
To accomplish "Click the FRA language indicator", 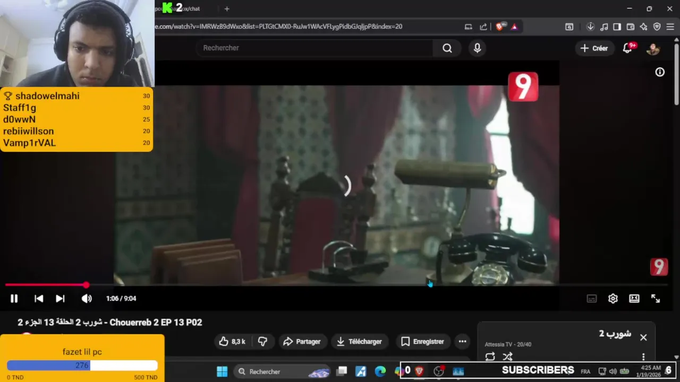I will tap(585, 371).
